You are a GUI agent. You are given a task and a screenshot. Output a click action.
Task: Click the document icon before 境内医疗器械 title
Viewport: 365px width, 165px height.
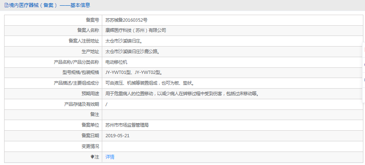[6, 5]
